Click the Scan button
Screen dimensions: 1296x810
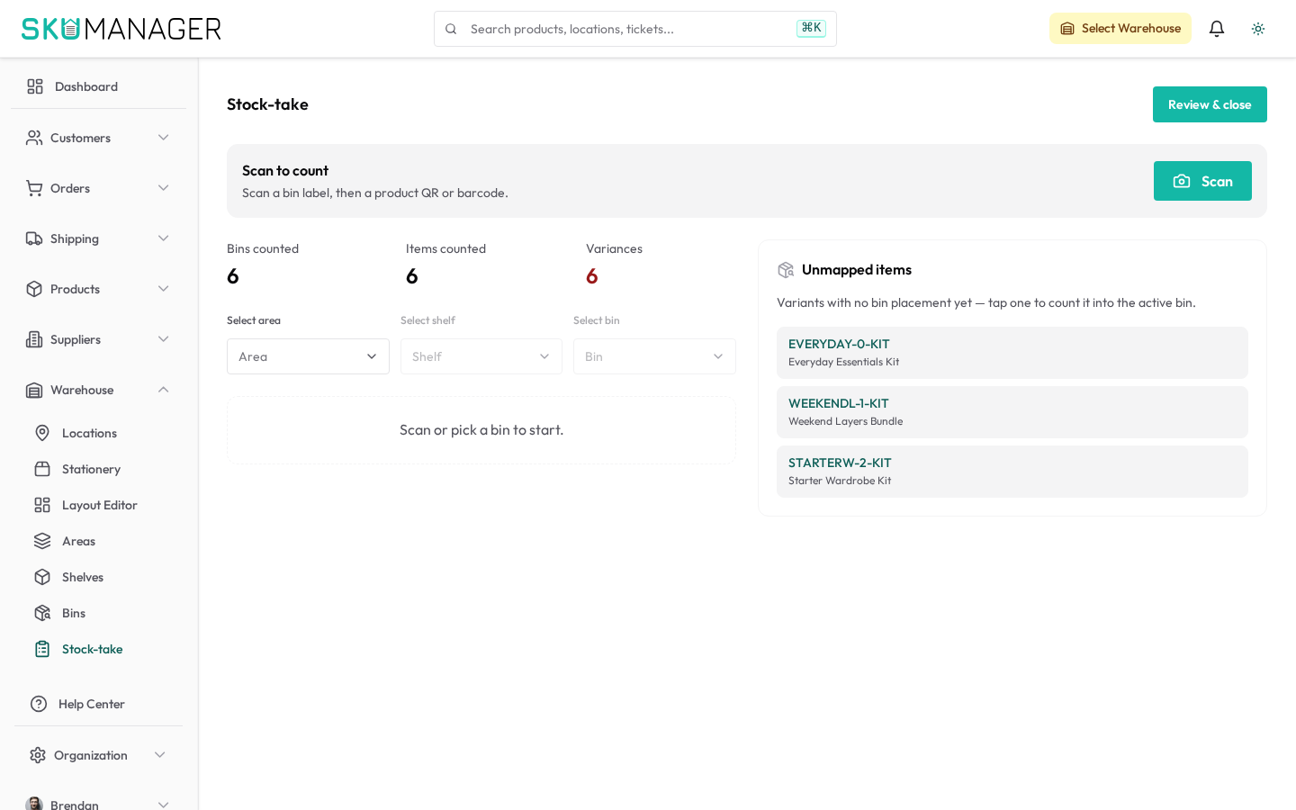point(1202,181)
